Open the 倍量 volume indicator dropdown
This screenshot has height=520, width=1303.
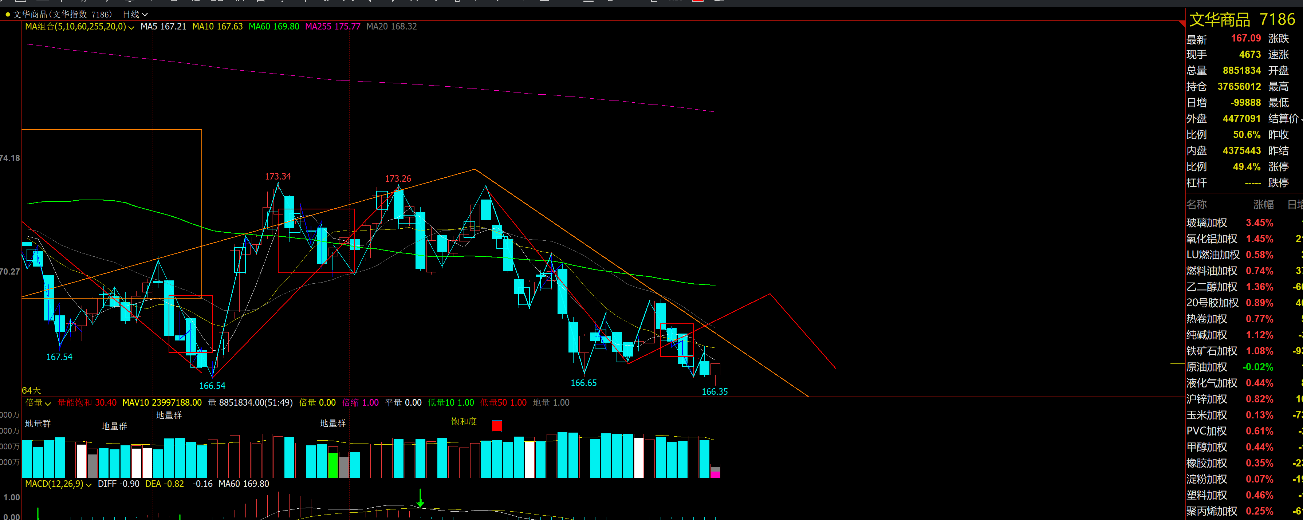coord(39,403)
